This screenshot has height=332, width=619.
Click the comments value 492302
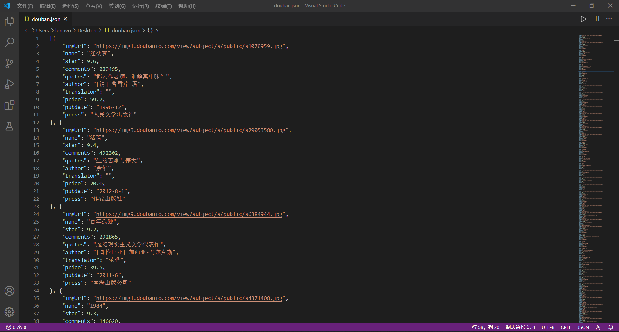point(109,153)
